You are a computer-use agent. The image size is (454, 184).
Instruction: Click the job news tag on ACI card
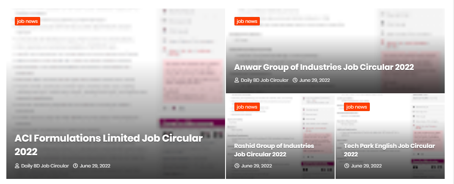point(28,21)
